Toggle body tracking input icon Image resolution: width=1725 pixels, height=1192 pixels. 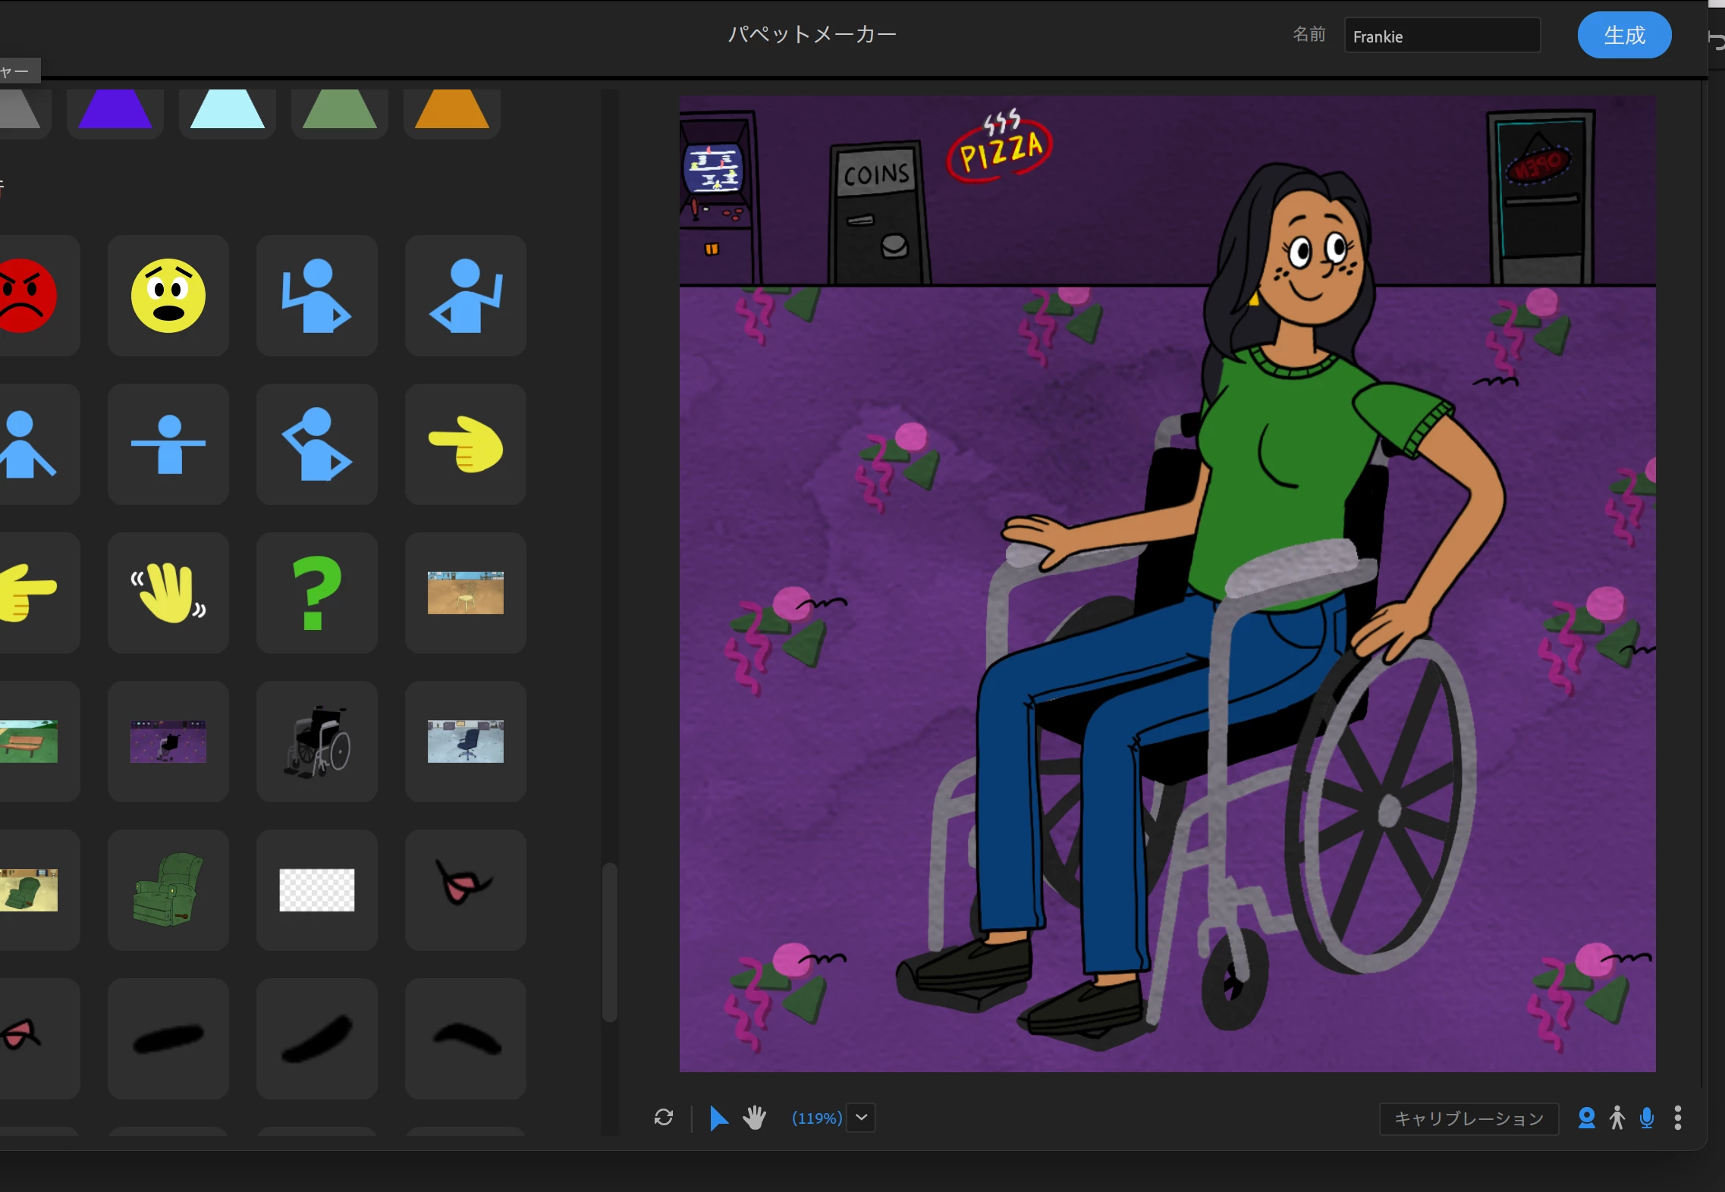(x=1617, y=1118)
